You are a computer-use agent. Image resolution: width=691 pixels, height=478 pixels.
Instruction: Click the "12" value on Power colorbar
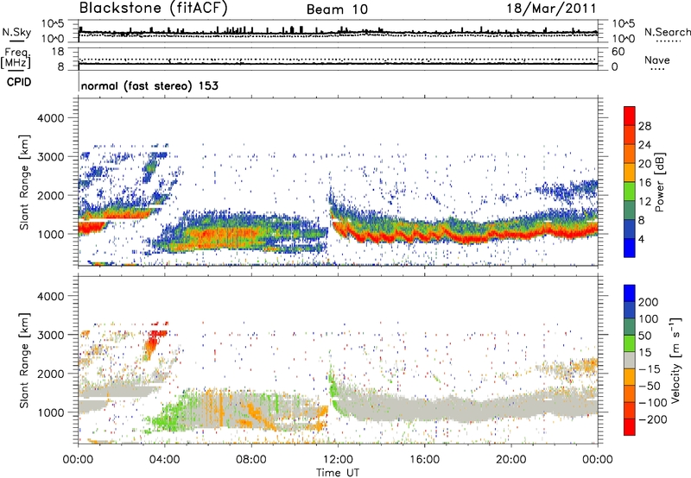644,201
